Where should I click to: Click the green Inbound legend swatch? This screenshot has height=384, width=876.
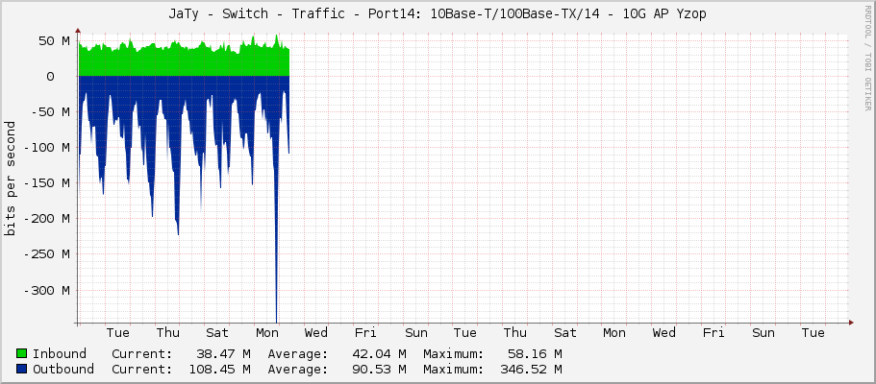[x=22, y=353]
